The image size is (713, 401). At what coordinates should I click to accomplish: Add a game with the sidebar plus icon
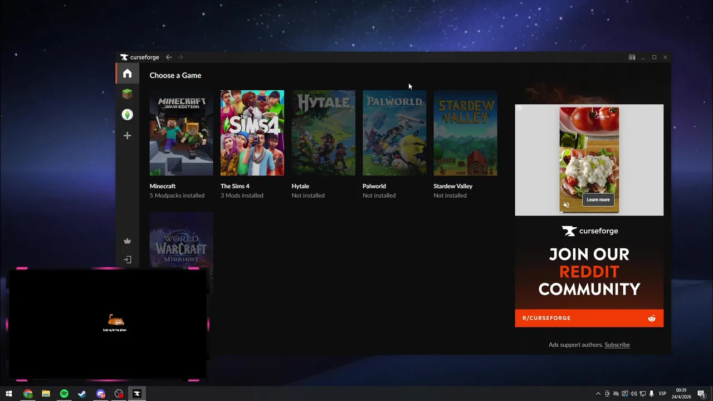click(x=128, y=135)
